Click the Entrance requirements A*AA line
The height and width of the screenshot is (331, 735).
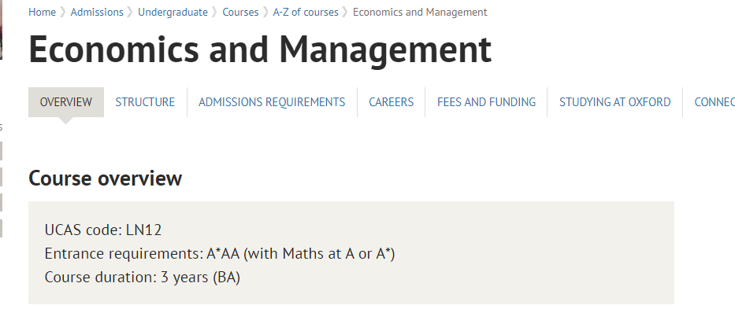[219, 254]
